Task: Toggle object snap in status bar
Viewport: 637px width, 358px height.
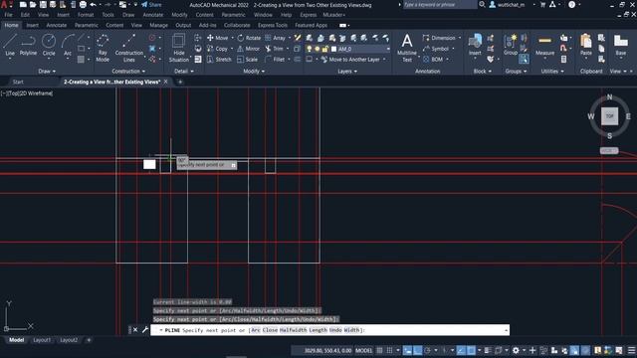Action: pos(471,350)
